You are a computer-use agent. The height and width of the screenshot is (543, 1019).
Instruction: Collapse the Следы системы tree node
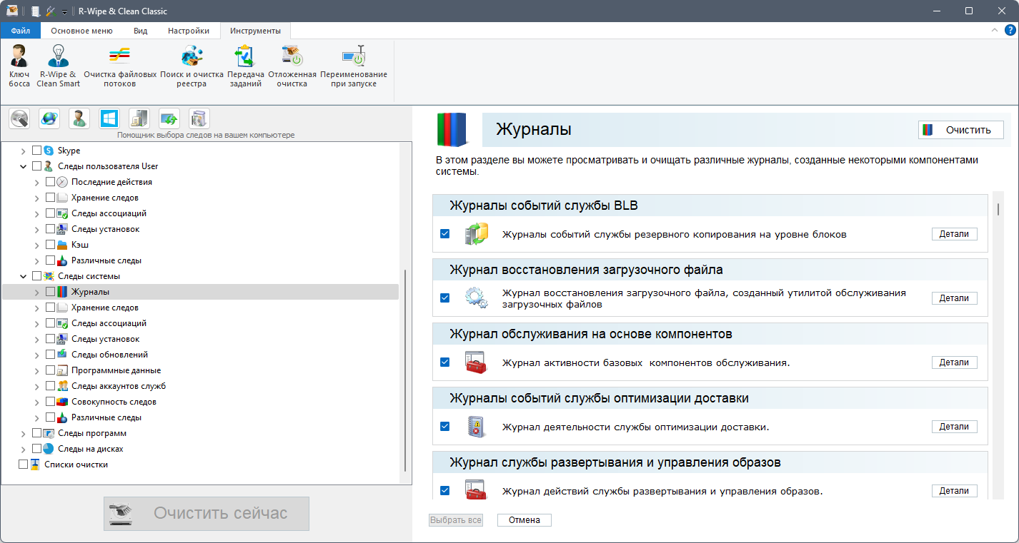point(22,275)
